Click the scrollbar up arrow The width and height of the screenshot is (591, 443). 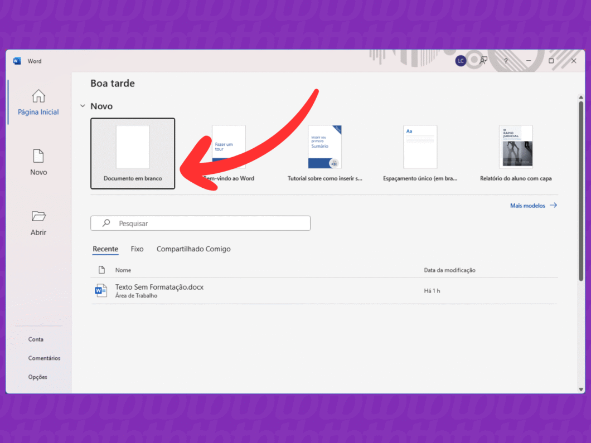pos(581,97)
